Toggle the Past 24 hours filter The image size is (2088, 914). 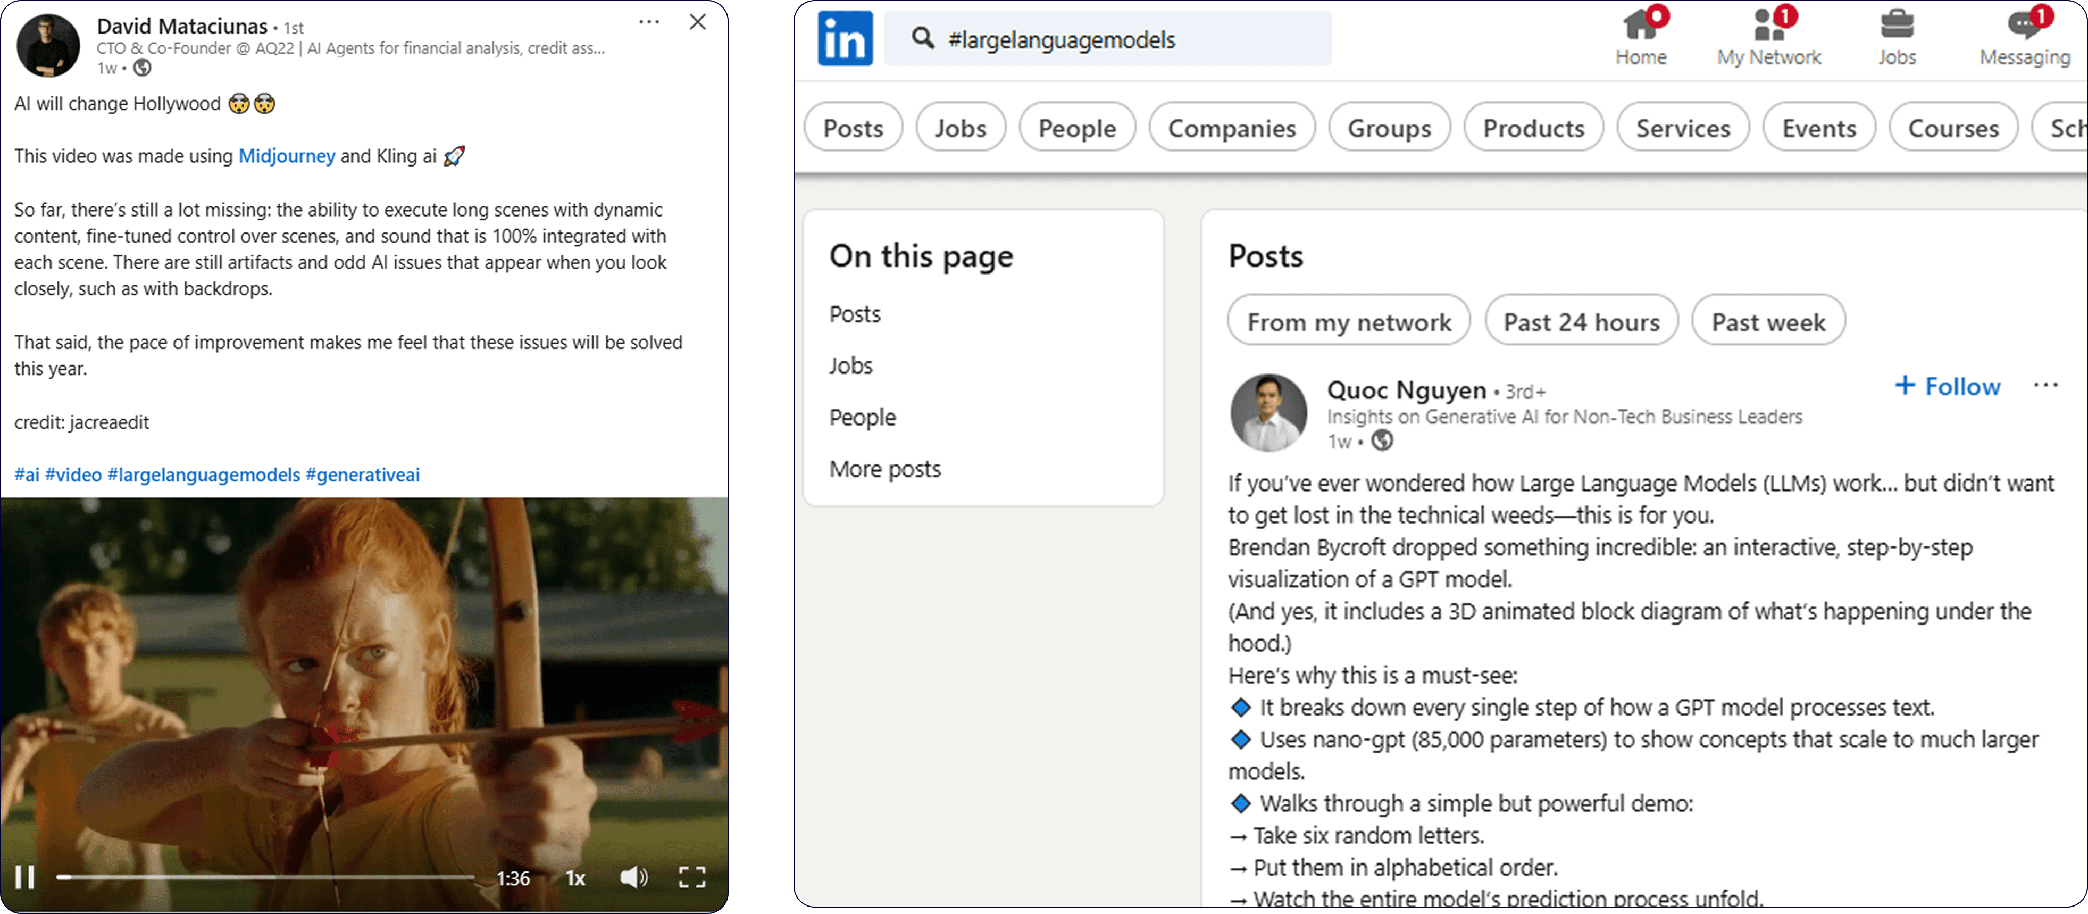[1581, 321]
